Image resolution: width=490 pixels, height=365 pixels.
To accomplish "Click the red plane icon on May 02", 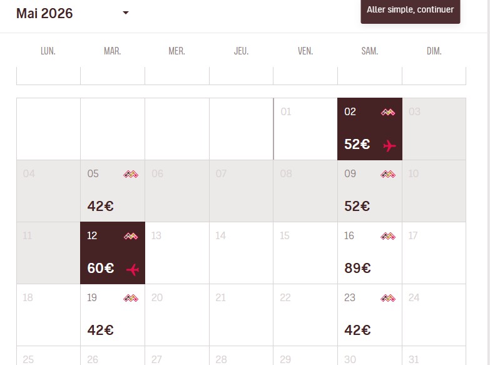I will point(389,146).
